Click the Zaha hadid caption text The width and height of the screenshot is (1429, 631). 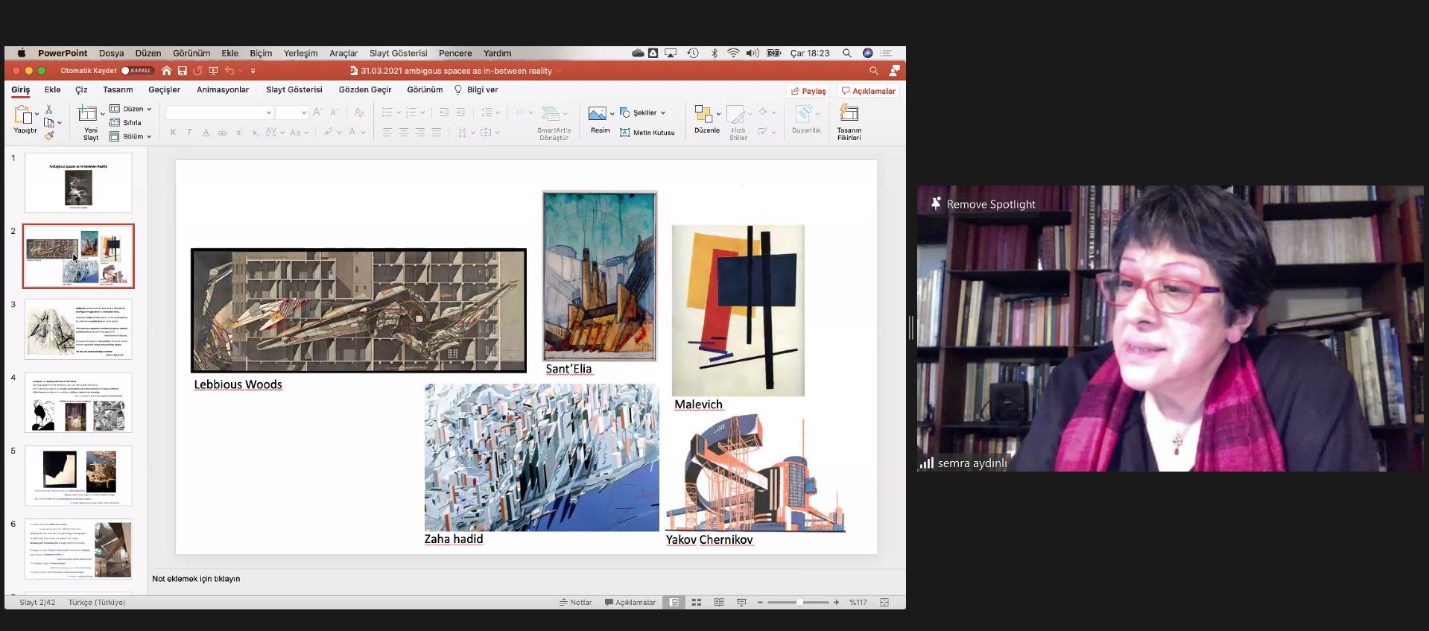454,539
